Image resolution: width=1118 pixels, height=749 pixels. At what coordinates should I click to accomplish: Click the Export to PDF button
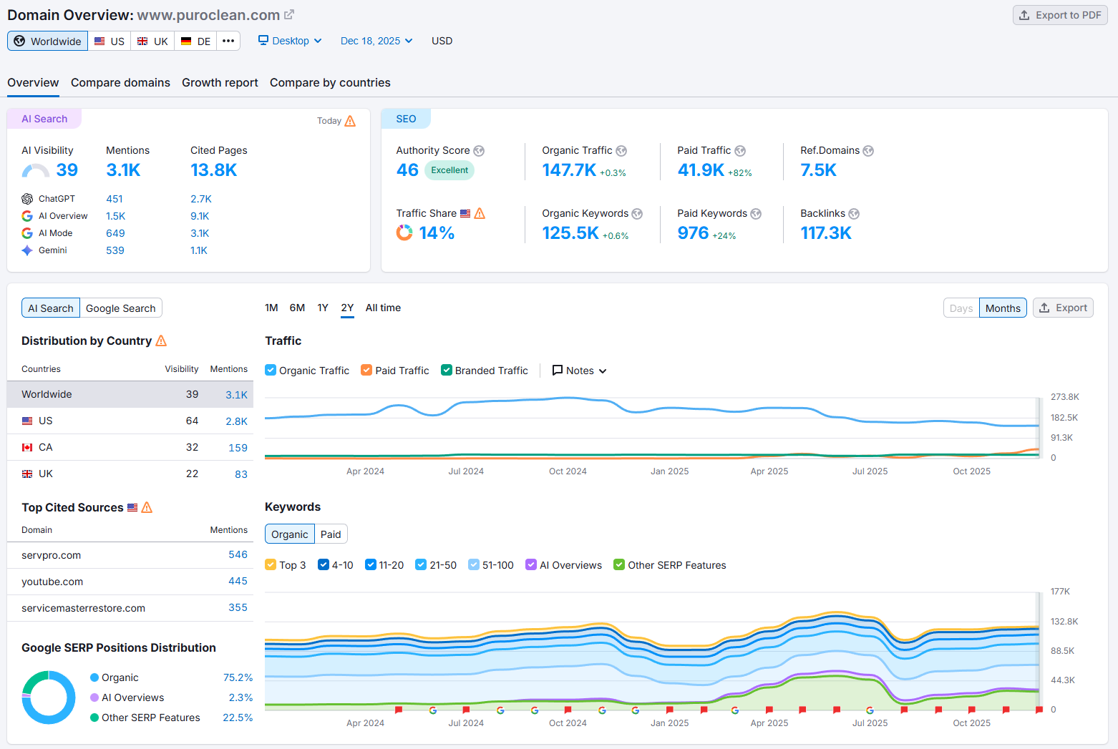tap(1060, 15)
